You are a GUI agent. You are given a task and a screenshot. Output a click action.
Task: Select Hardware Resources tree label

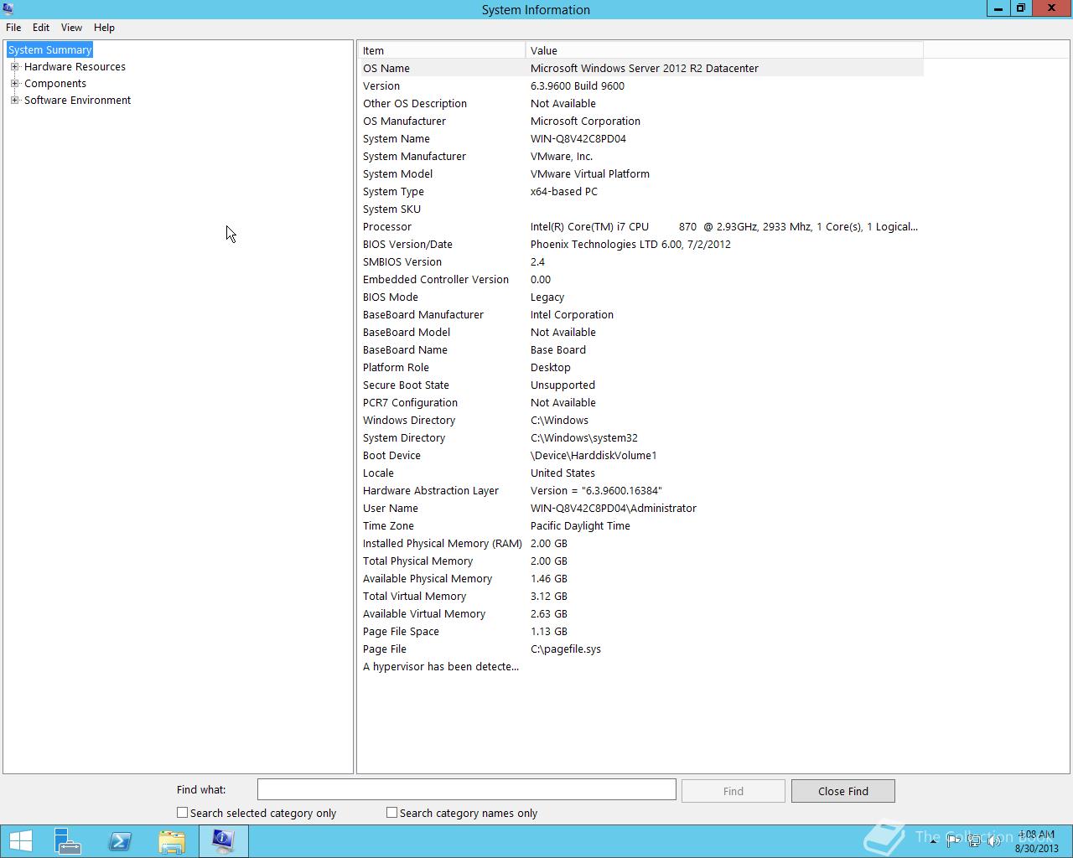(x=75, y=66)
